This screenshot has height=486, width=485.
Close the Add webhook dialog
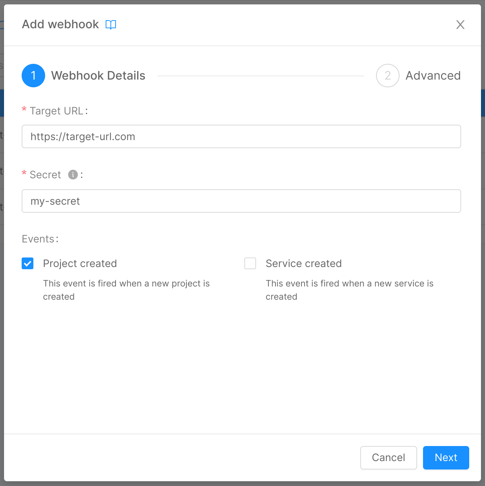[x=460, y=25]
